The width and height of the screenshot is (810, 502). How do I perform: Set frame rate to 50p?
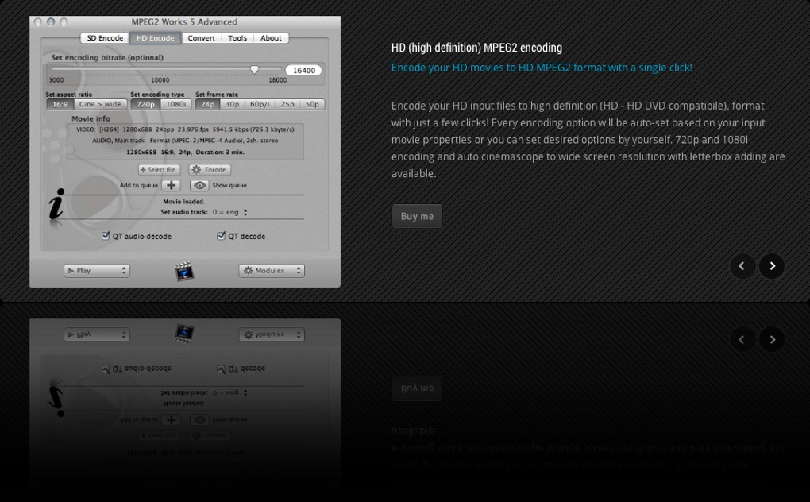312,104
